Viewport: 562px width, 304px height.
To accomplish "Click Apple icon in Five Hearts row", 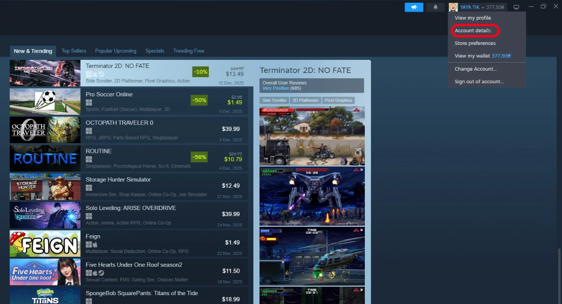I will (95, 273).
